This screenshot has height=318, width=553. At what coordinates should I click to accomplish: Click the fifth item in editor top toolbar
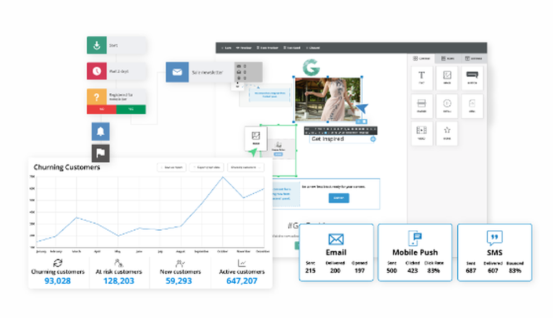(x=313, y=48)
